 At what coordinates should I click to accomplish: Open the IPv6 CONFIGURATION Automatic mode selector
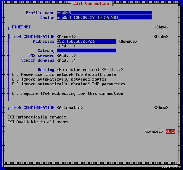tap(70, 108)
